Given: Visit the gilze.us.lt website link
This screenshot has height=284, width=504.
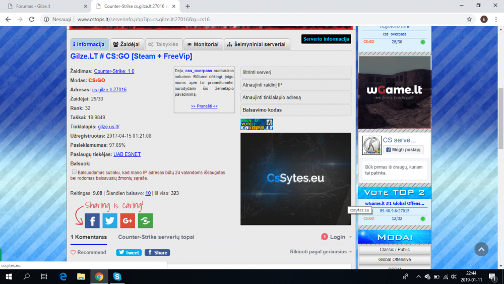Looking at the screenshot, I should coord(109,127).
